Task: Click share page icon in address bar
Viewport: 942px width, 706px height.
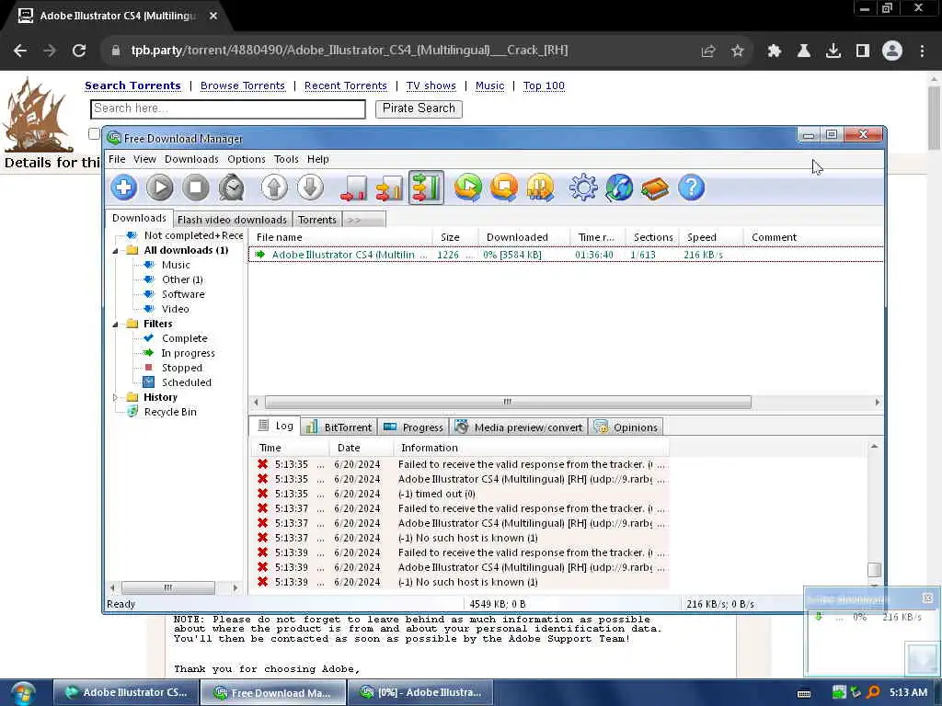Action: (x=708, y=51)
